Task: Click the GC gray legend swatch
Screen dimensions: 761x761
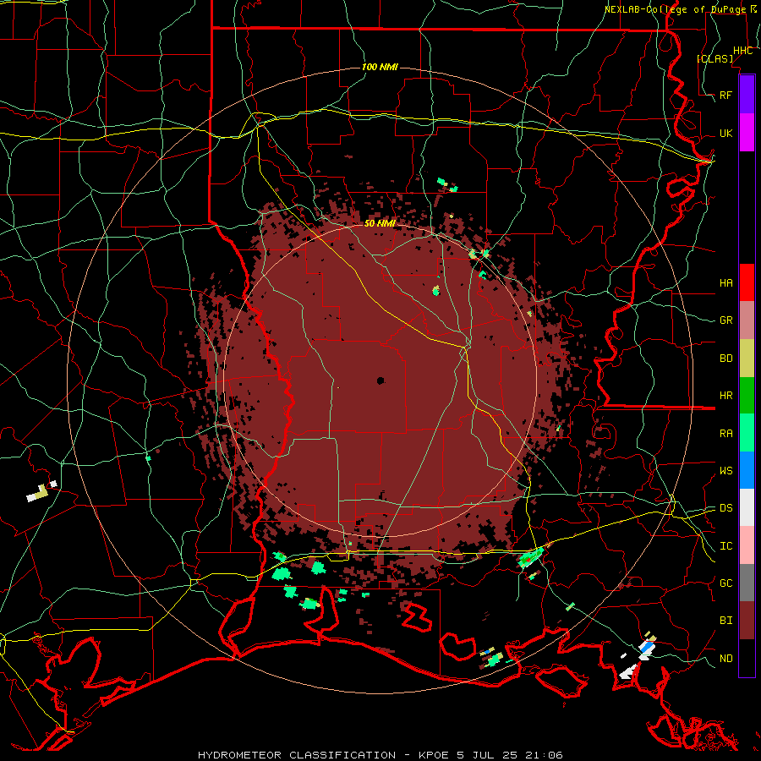Action: click(747, 583)
